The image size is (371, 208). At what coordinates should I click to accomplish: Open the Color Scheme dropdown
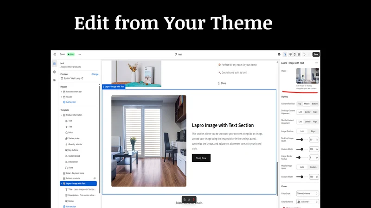coord(307,202)
